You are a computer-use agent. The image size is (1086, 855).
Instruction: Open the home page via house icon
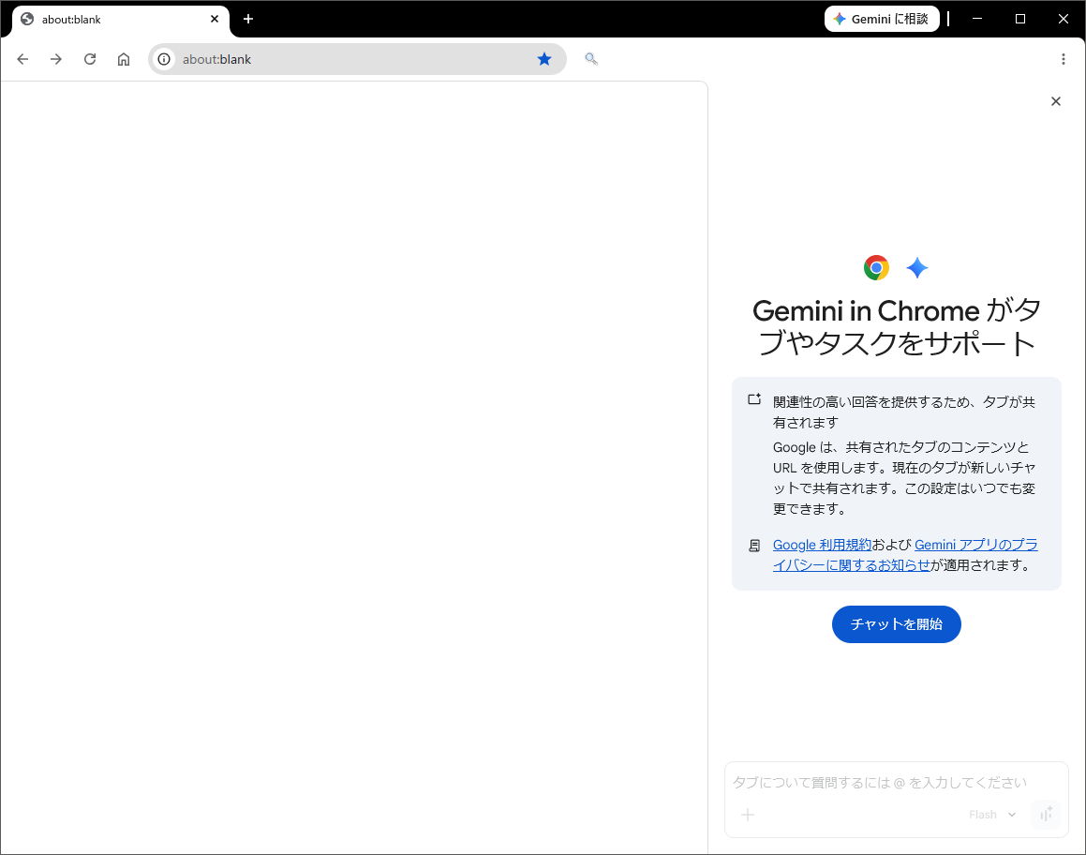pos(124,60)
